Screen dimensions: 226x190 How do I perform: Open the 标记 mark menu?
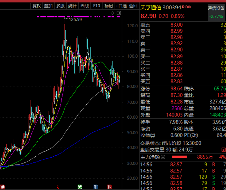coord(109,6)
